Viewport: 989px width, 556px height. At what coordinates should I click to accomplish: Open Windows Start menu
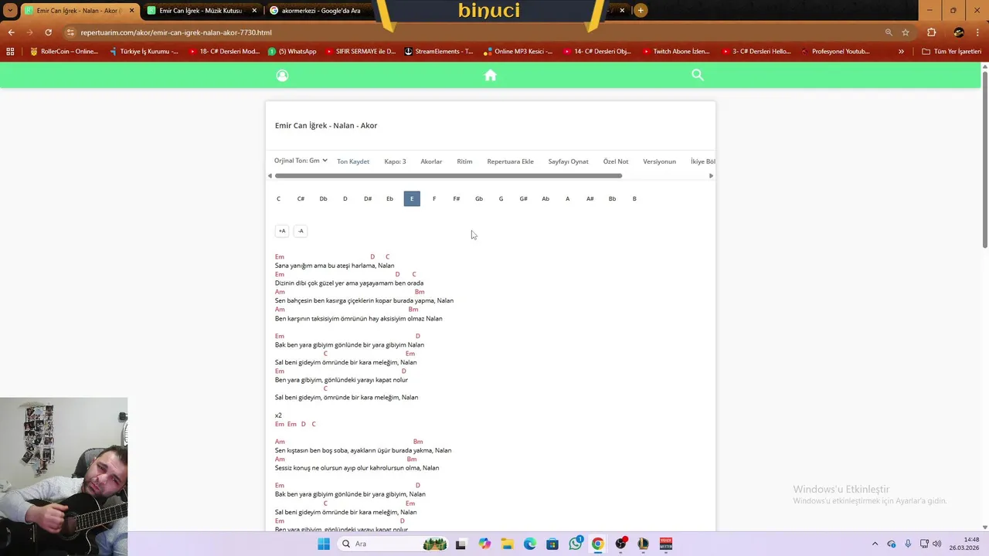pos(324,544)
